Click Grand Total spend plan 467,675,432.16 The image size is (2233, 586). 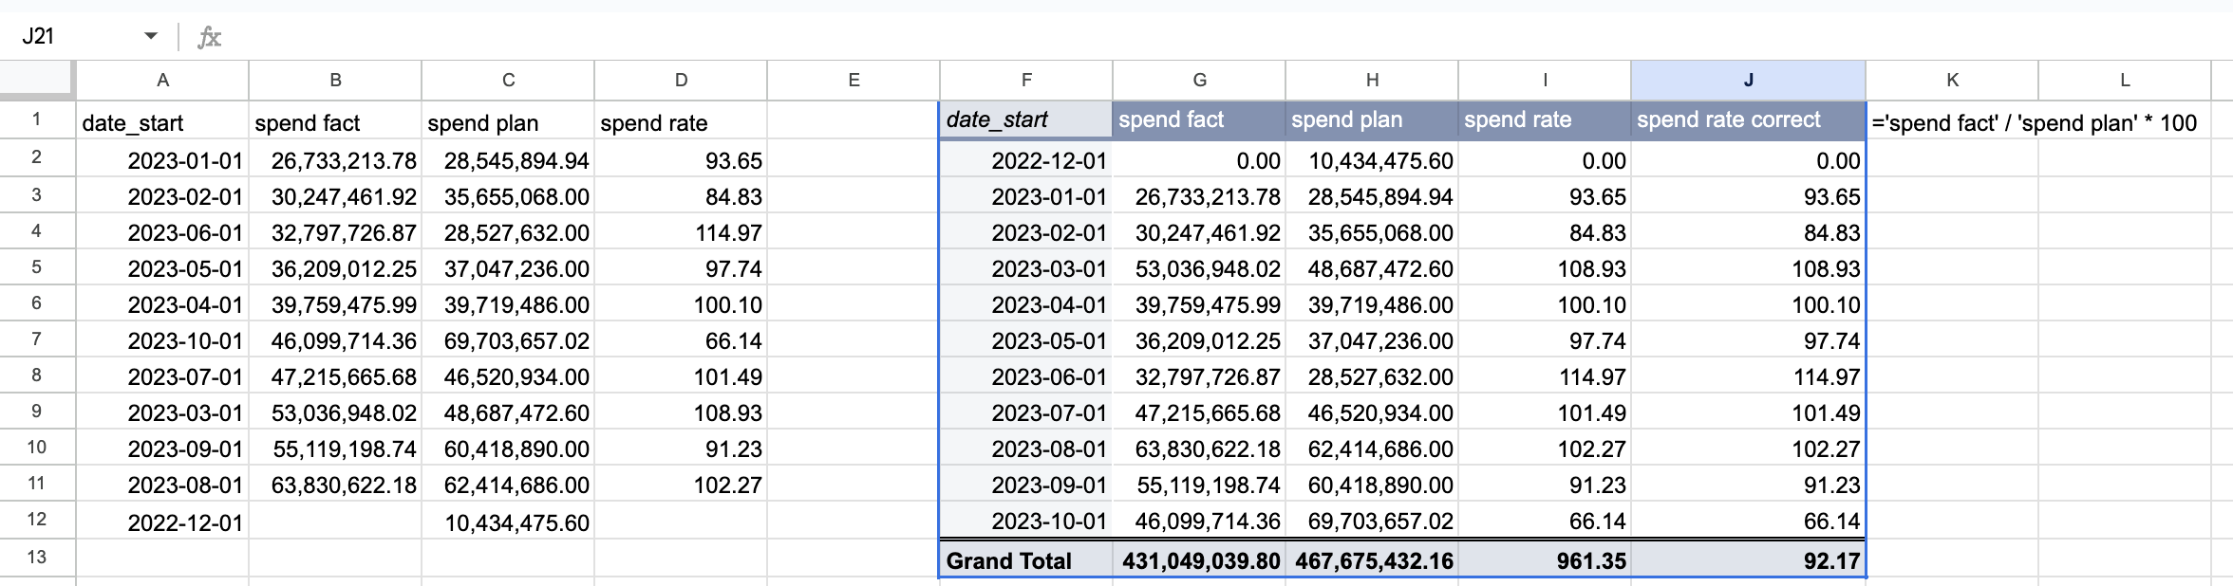pos(1372,560)
